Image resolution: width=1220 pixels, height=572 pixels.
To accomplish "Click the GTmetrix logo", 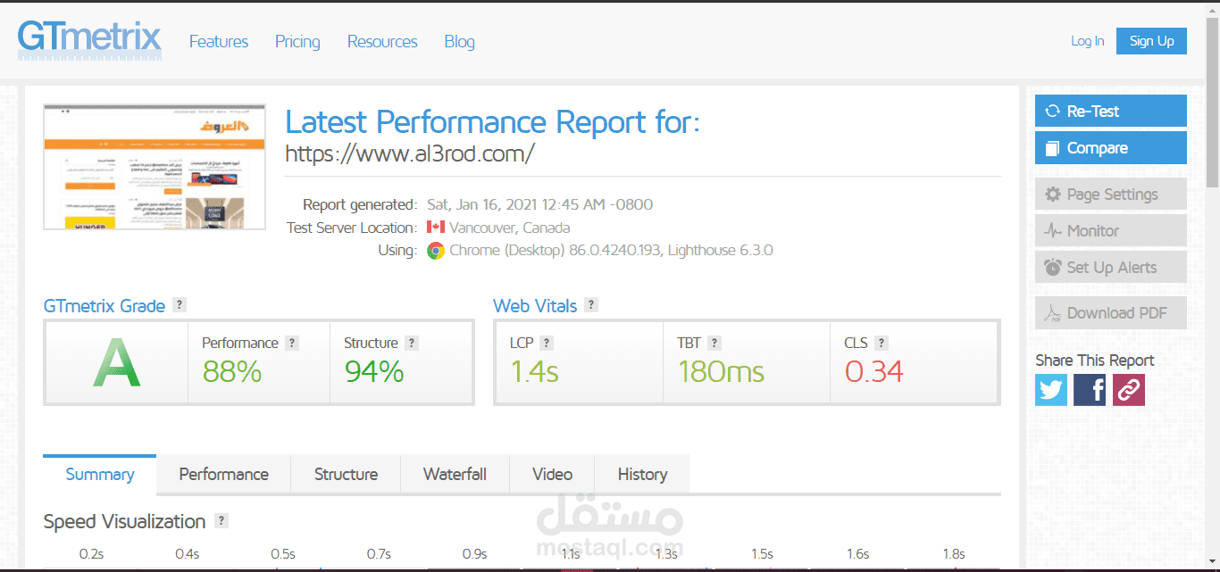I will pos(89,39).
